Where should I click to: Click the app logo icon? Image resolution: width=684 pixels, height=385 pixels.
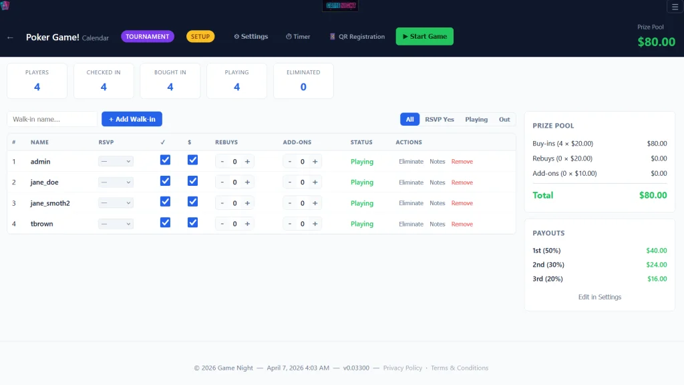(5, 5)
